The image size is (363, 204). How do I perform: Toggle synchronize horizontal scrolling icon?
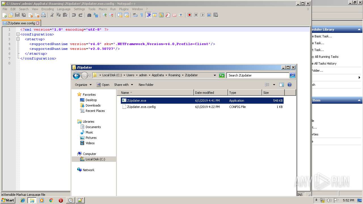click(126, 15)
